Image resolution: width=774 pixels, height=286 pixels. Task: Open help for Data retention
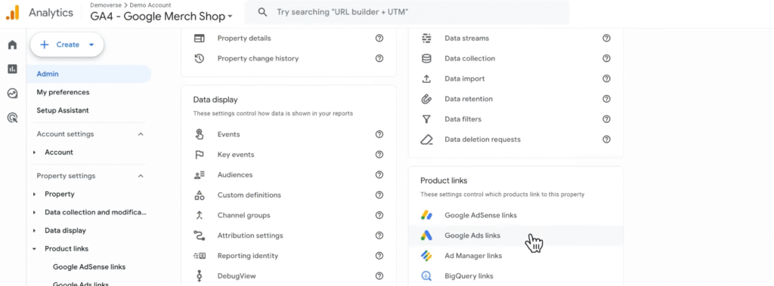607,99
